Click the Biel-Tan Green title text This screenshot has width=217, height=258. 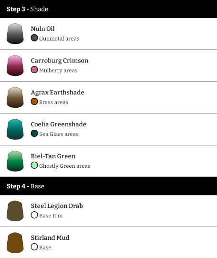point(53,156)
